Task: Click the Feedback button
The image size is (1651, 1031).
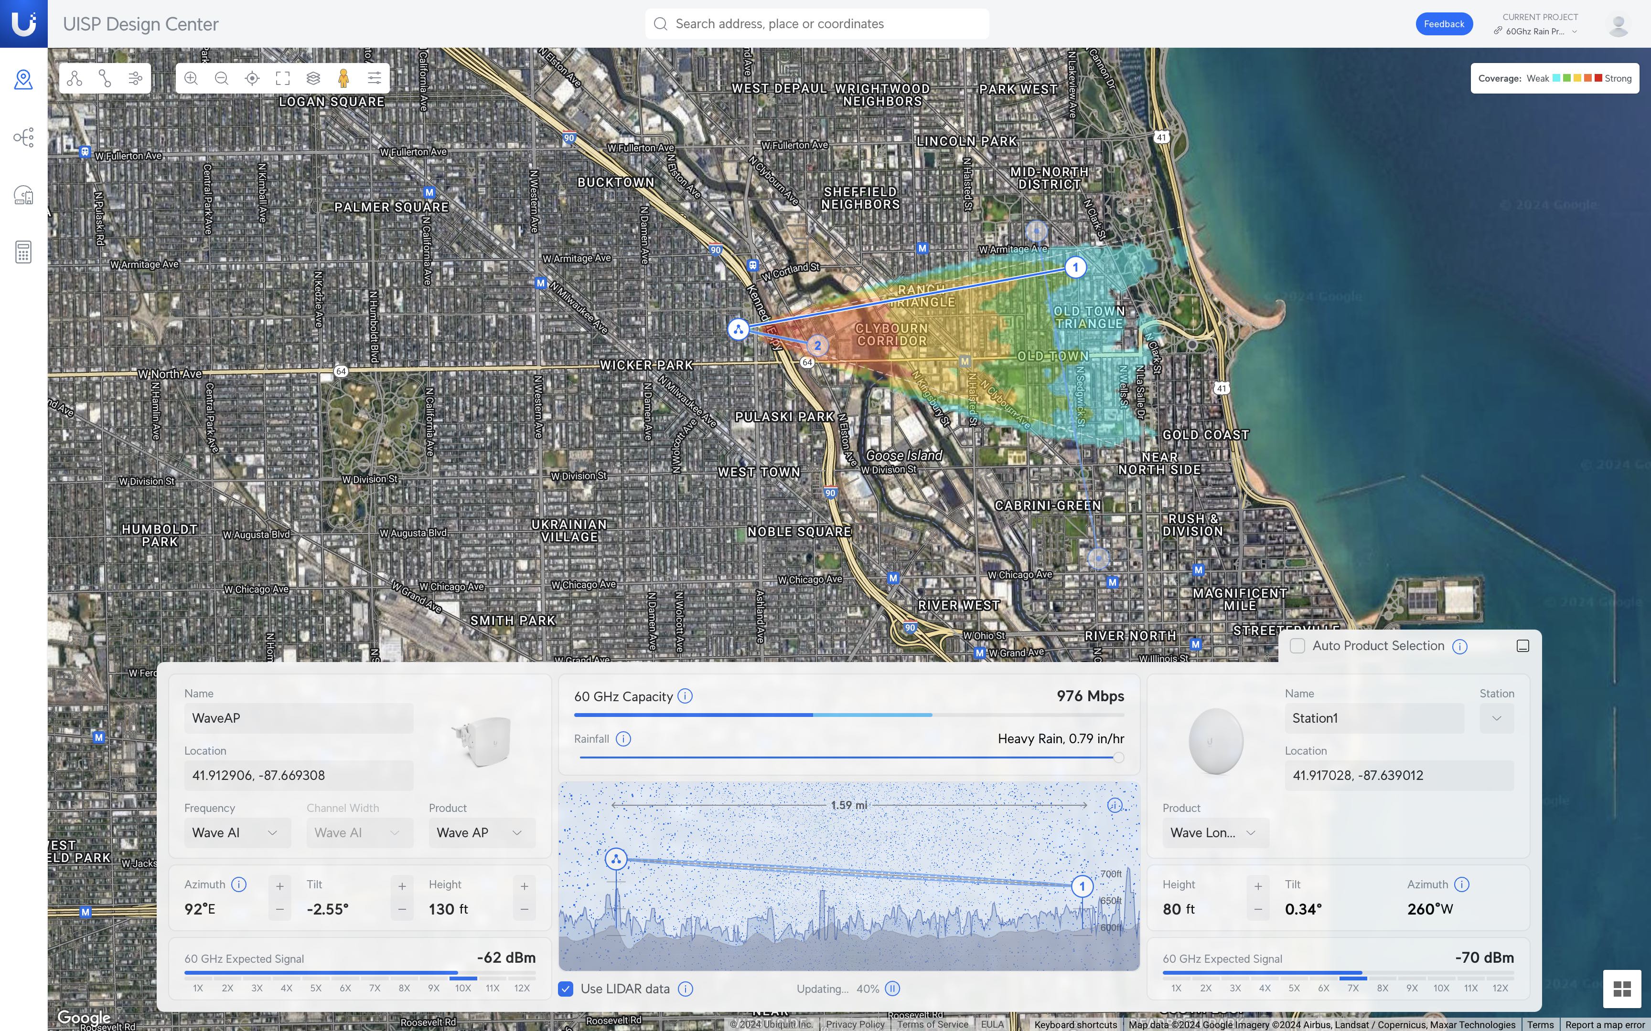Action: click(x=1444, y=24)
